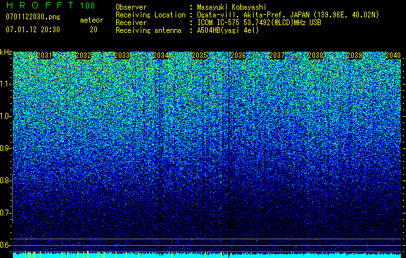406x258 pixels.
Task: Select the filename 0701122030.png
Action: point(33,17)
